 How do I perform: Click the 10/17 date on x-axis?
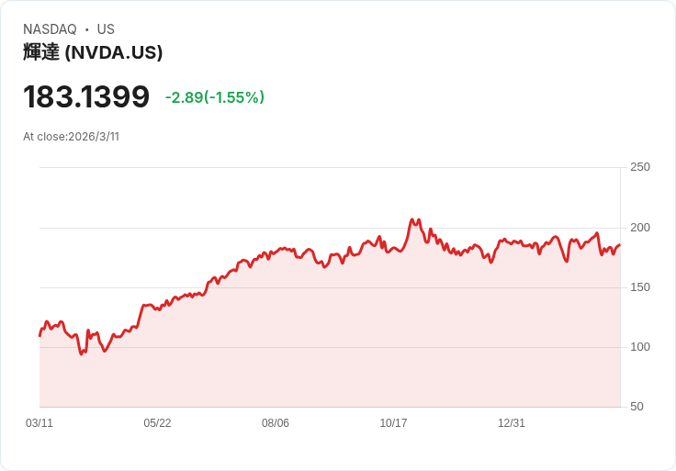[x=393, y=423]
